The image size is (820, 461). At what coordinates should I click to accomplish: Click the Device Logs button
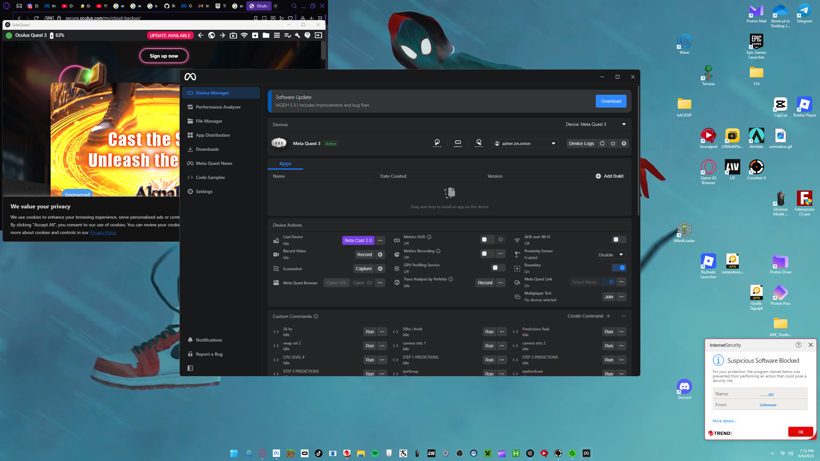point(581,143)
